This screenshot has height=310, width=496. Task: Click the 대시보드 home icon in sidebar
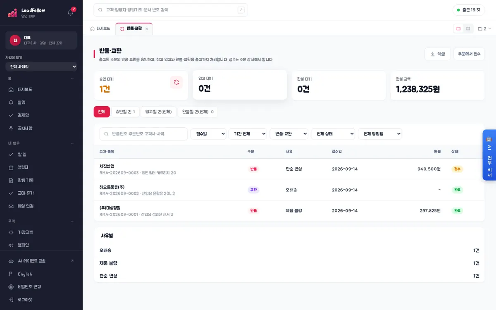tap(11, 89)
